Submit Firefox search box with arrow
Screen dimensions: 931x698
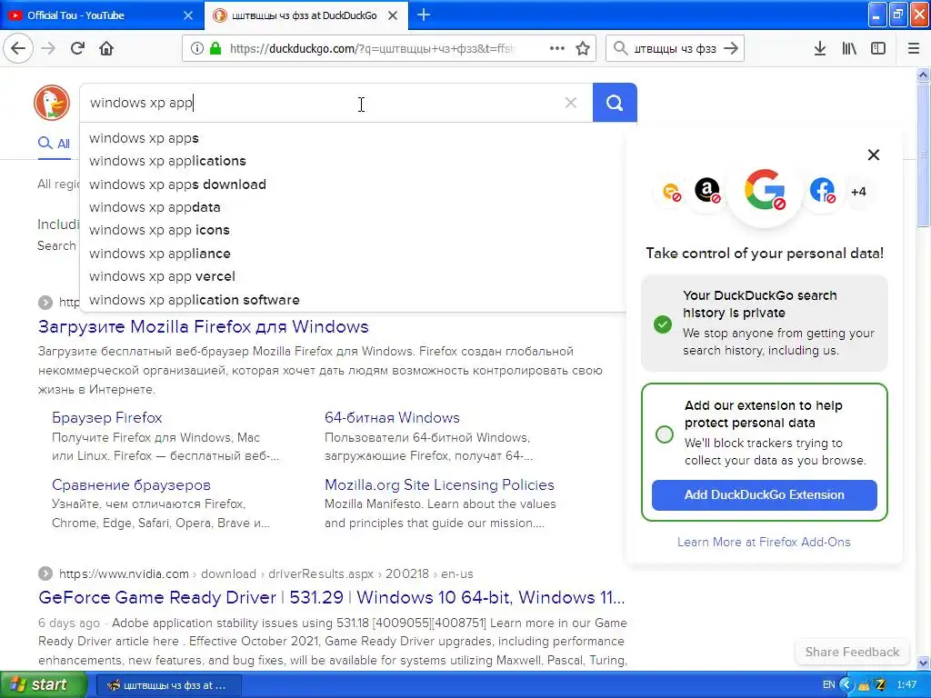[x=732, y=49]
